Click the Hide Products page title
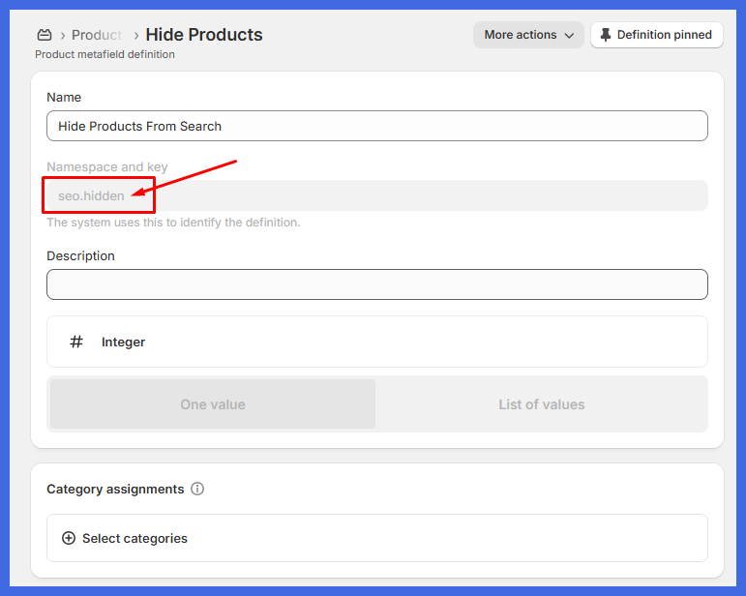The height and width of the screenshot is (596, 746). 204,35
